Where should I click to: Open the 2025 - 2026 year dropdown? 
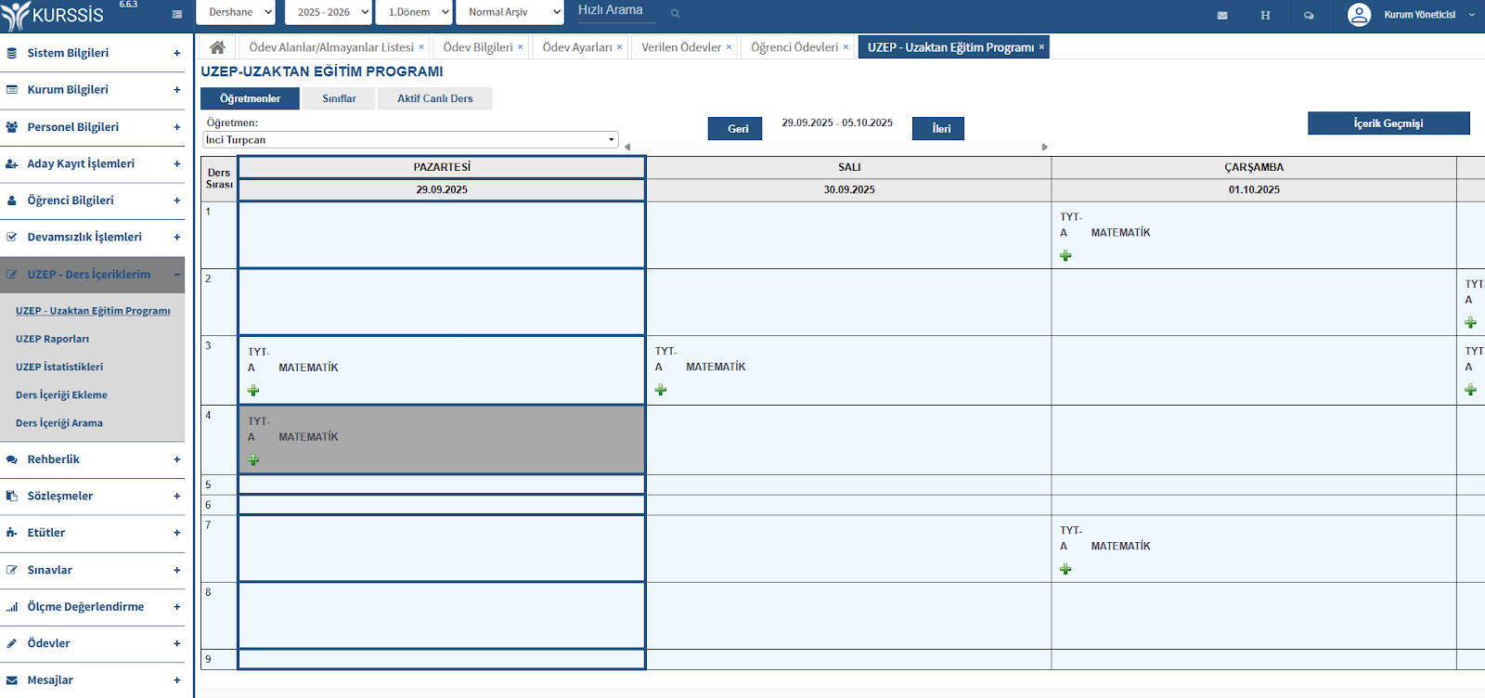point(329,12)
